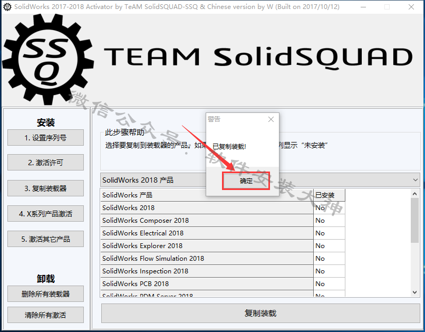Click the product list scroll-down arrow

pyautogui.click(x=414, y=292)
